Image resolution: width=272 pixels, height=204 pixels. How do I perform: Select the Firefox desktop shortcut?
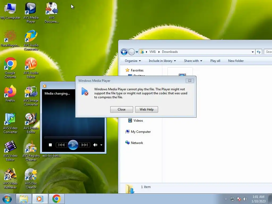[10, 93]
